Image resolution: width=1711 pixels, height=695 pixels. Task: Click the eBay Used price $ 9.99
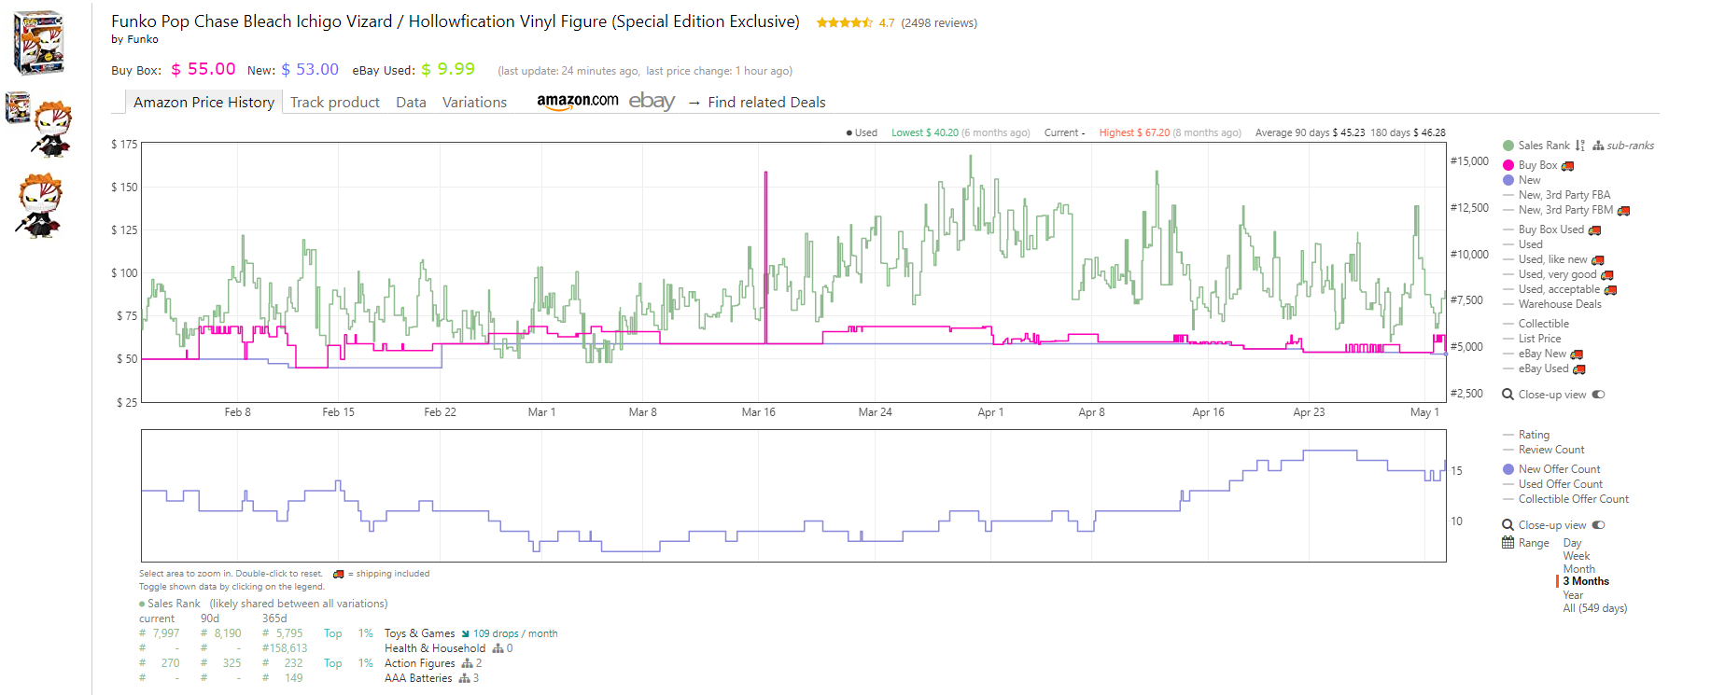click(x=448, y=69)
